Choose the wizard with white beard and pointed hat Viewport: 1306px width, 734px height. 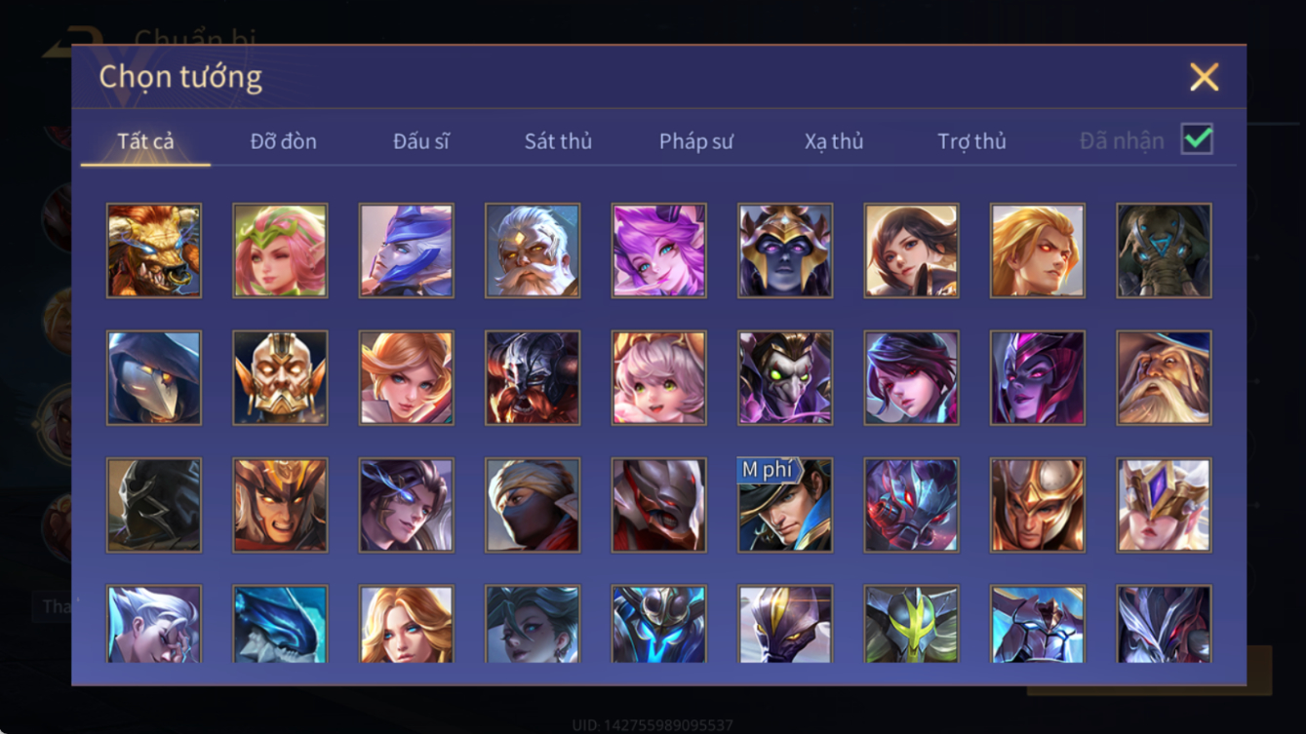point(1164,377)
